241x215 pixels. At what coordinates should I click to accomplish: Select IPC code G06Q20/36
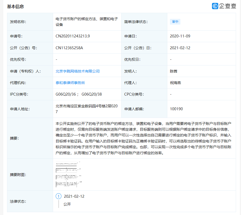tap(66, 94)
